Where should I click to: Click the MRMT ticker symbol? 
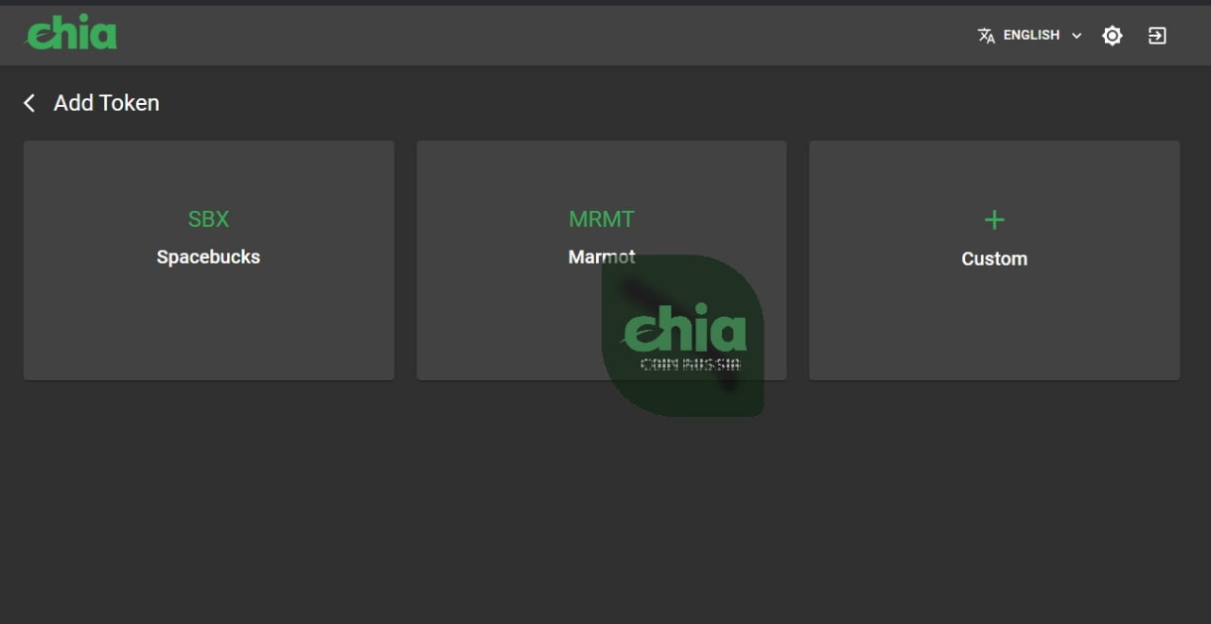tap(602, 218)
